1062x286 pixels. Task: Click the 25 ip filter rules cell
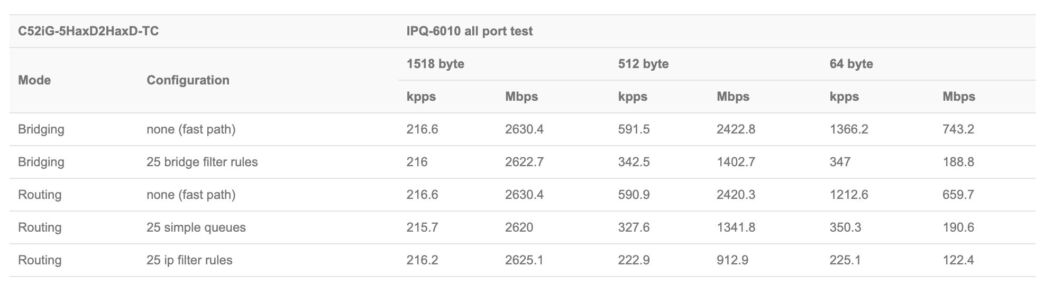coord(189,260)
